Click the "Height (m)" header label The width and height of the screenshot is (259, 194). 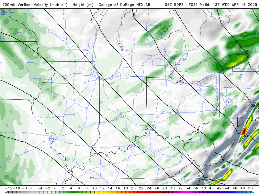click(83, 5)
